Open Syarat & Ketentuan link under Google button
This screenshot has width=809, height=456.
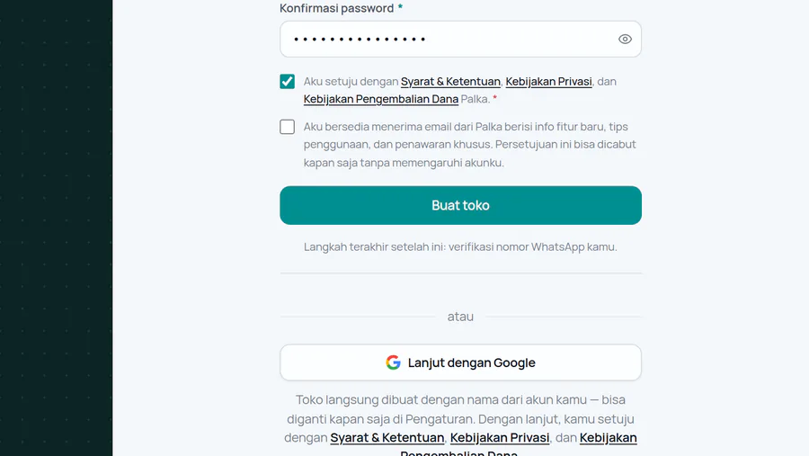pos(387,438)
